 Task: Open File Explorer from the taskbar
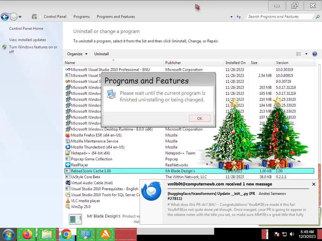tap(47, 234)
